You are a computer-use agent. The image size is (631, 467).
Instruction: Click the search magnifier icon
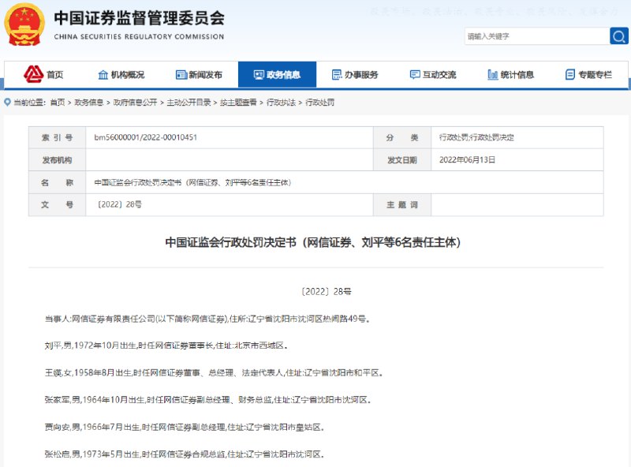pyautogui.click(x=620, y=36)
